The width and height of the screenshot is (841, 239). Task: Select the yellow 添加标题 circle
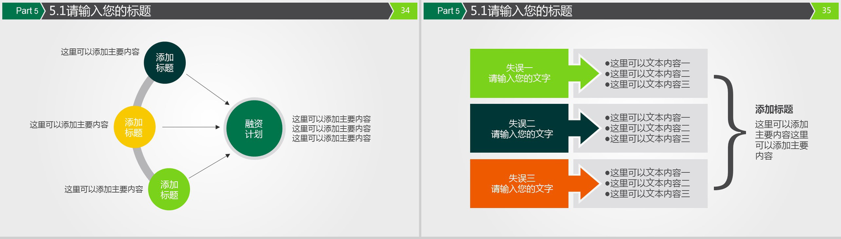tap(134, 127)
